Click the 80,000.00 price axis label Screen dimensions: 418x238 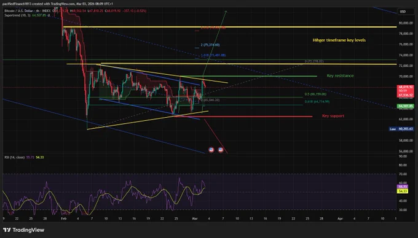coord(406,23)
